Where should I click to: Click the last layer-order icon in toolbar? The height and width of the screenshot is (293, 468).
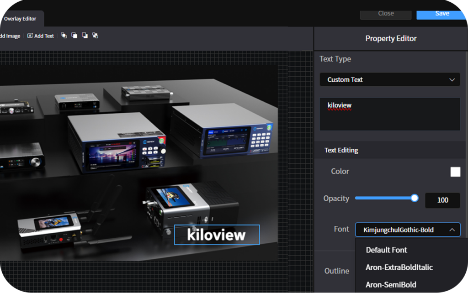[95, 36]
